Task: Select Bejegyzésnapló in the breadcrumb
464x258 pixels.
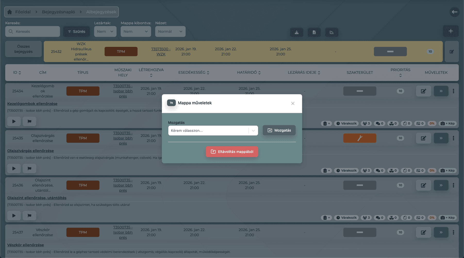Action: coord(58,12)
